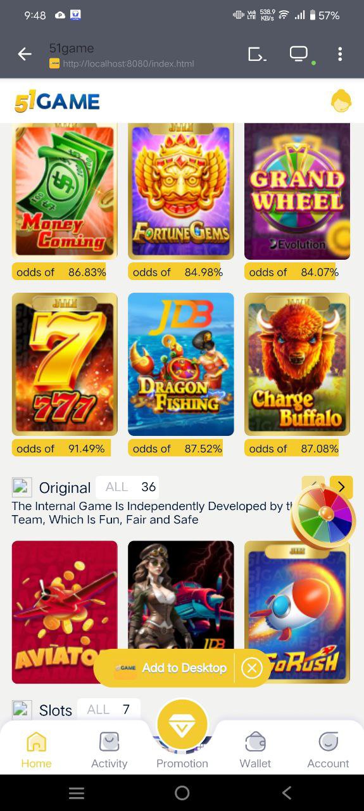Dismiss the Add to Desktop banner
The image size is (364, 811).
252,668
